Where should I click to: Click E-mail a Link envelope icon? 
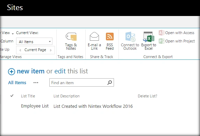pos(94,37)
